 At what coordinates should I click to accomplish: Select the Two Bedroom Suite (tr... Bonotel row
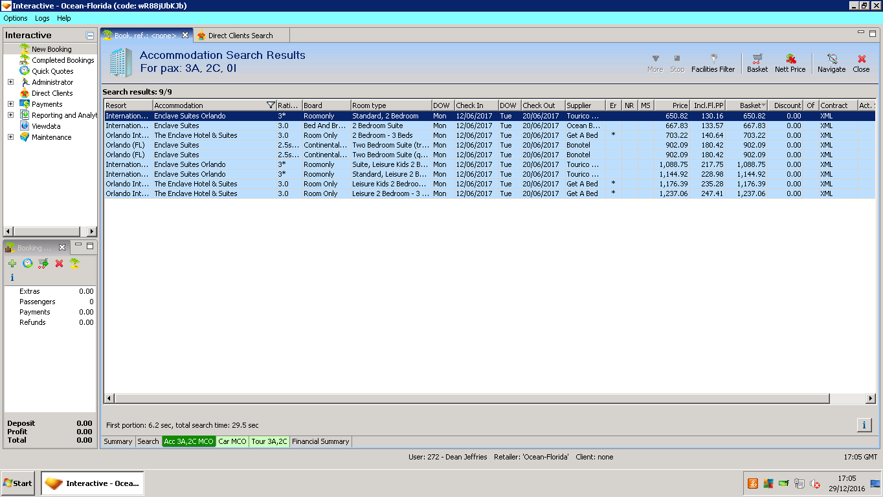[489, 145]
